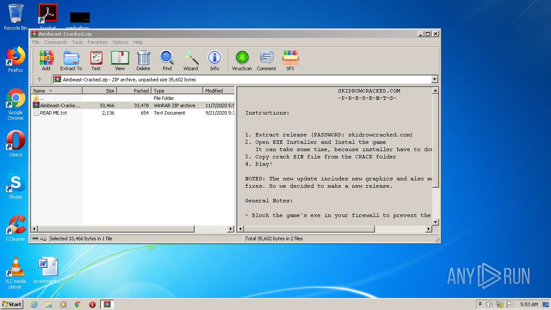Sort by Size column header
Image resolution: width=551 pixels, height=310 pixels.
click(100, 90)
